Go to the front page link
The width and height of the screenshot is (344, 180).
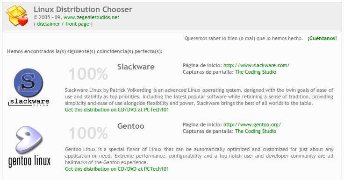tap(77, 24)
